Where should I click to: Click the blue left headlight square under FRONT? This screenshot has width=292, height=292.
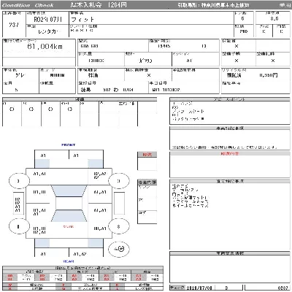pos(42,164)
